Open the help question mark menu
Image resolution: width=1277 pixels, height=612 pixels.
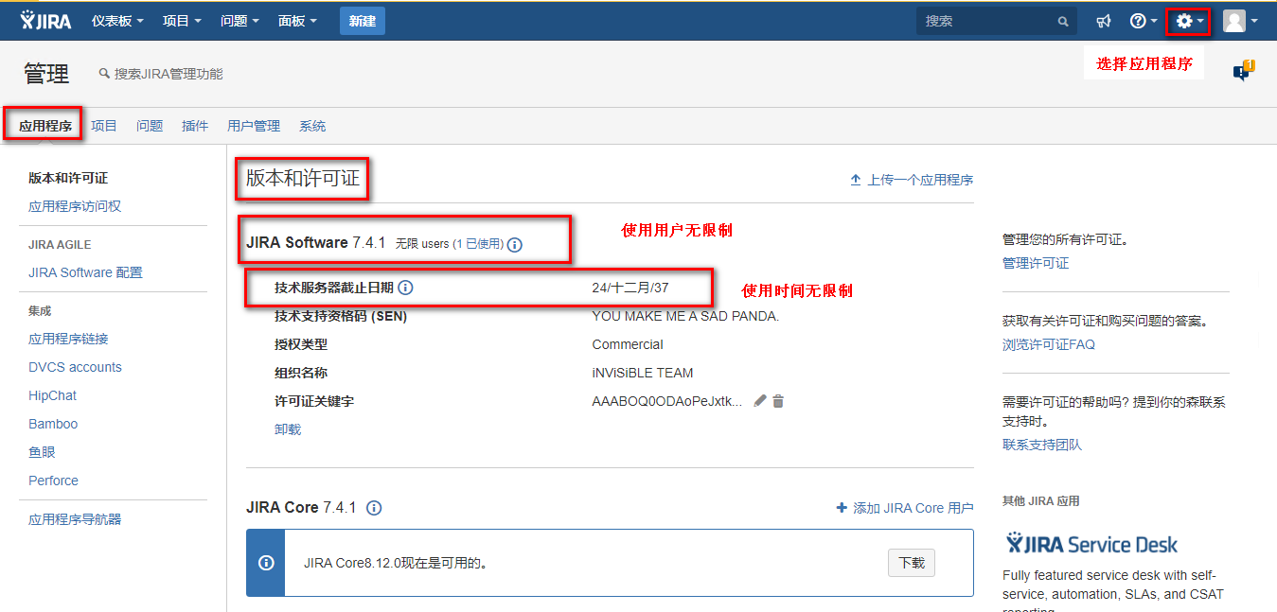pyautogui.click(x=1144, y=21)
